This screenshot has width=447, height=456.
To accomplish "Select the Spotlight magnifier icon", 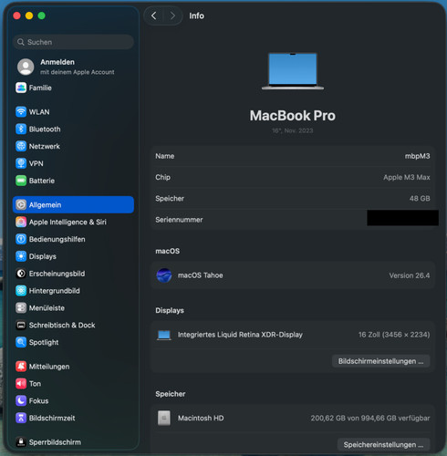I will click(21, 342).
